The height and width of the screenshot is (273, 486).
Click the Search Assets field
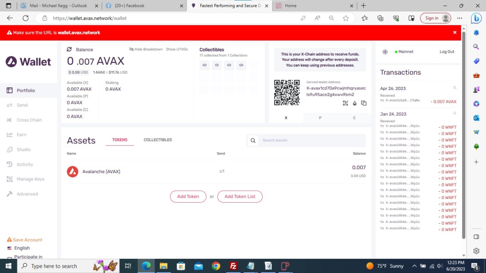[312, 141]
